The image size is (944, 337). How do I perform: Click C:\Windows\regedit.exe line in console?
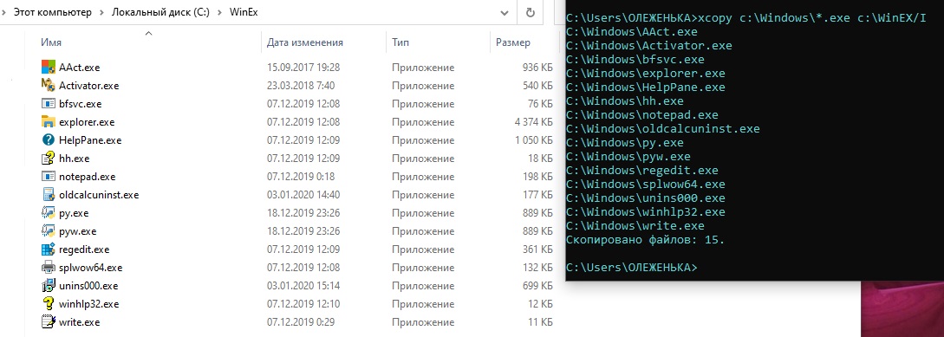tap(641, 171)
